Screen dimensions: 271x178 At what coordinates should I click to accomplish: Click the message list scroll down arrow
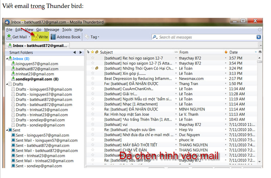tap(259, 161)
